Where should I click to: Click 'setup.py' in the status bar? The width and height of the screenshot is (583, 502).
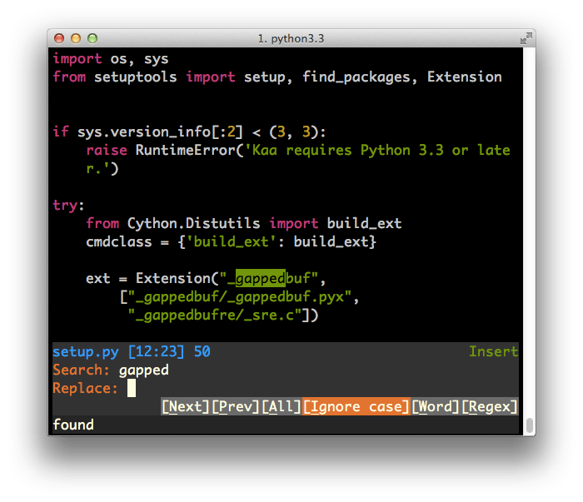86,352
